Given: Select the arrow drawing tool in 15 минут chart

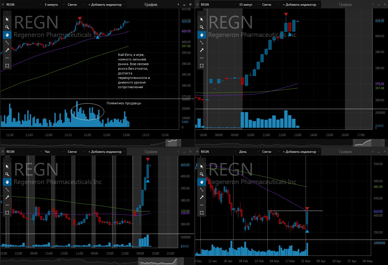Looking at the screenshot, I should (x=202, y=50).
